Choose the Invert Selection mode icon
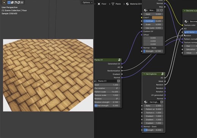This screenshot has width=197, height=138. pos(19,2)
